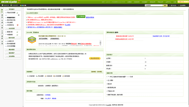
Task: Open 网站栏目管理 in the sidebar
Action: coord(11,13)
